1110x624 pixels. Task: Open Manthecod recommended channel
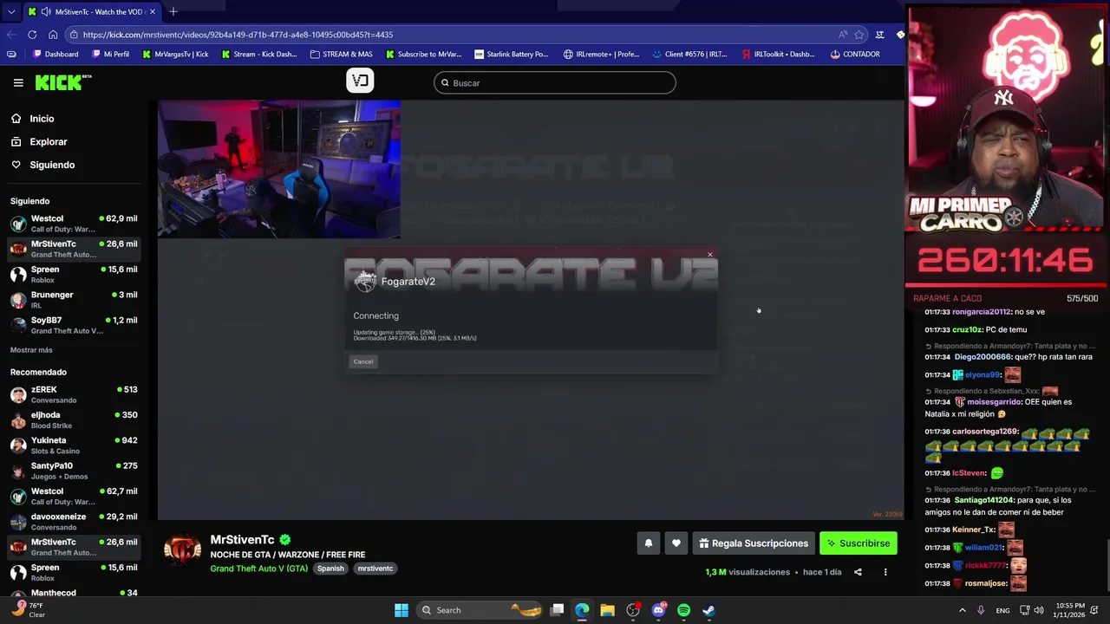[x=73, y=594]
